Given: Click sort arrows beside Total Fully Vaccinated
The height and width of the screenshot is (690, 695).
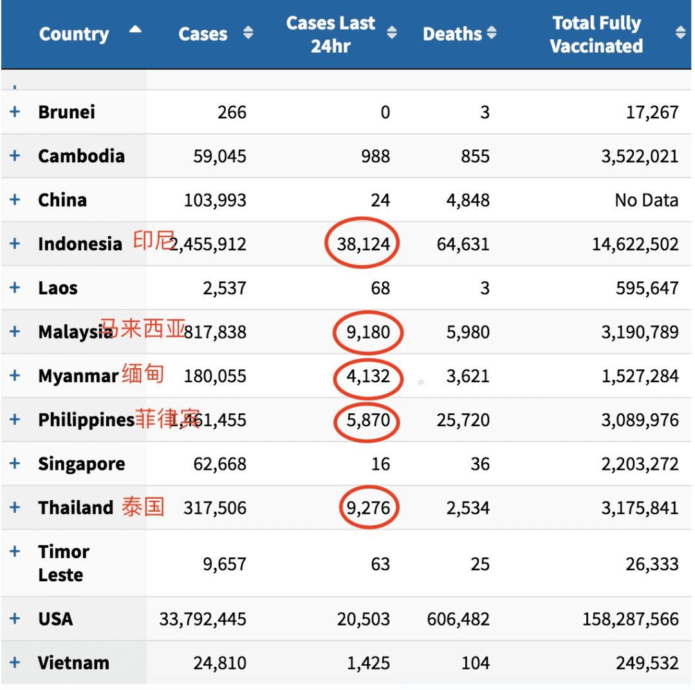Looking at the screenshot, I should 680,32.
